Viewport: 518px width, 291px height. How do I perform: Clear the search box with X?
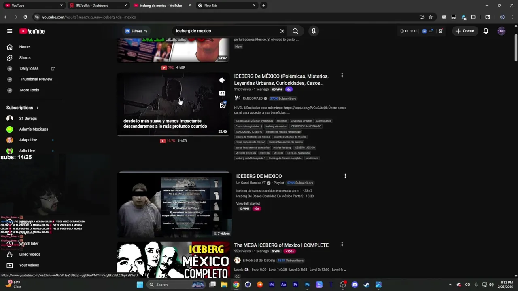282,31
